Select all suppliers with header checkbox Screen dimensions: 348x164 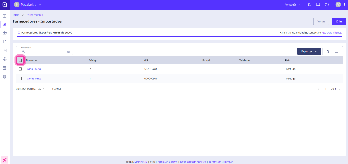pyautogui.click(x=20, y=60)
